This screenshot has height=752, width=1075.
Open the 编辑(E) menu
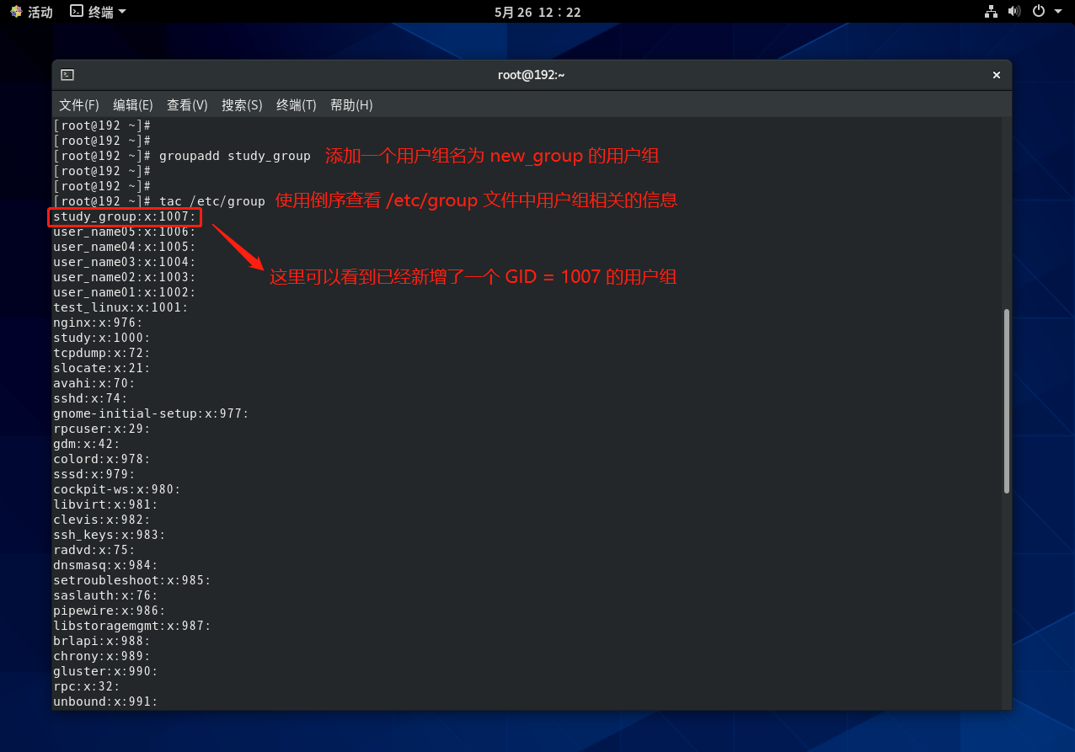tap(133, 105)
